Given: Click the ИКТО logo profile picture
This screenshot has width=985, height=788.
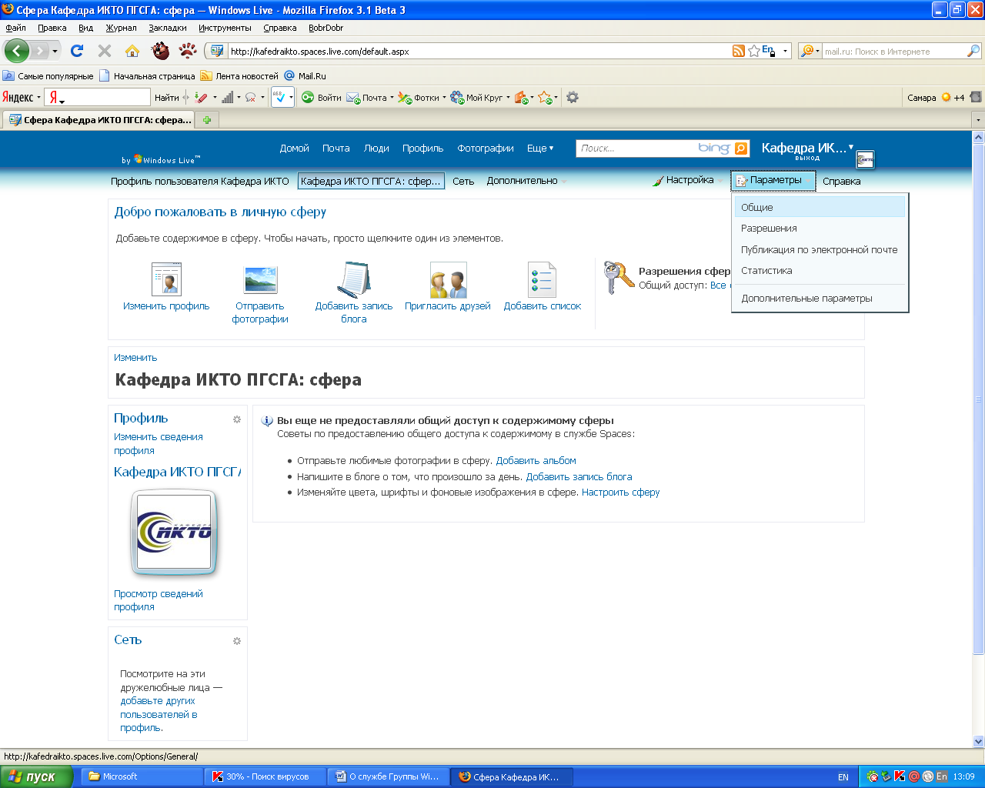Looking at the screenshot, I should [174, 533].
